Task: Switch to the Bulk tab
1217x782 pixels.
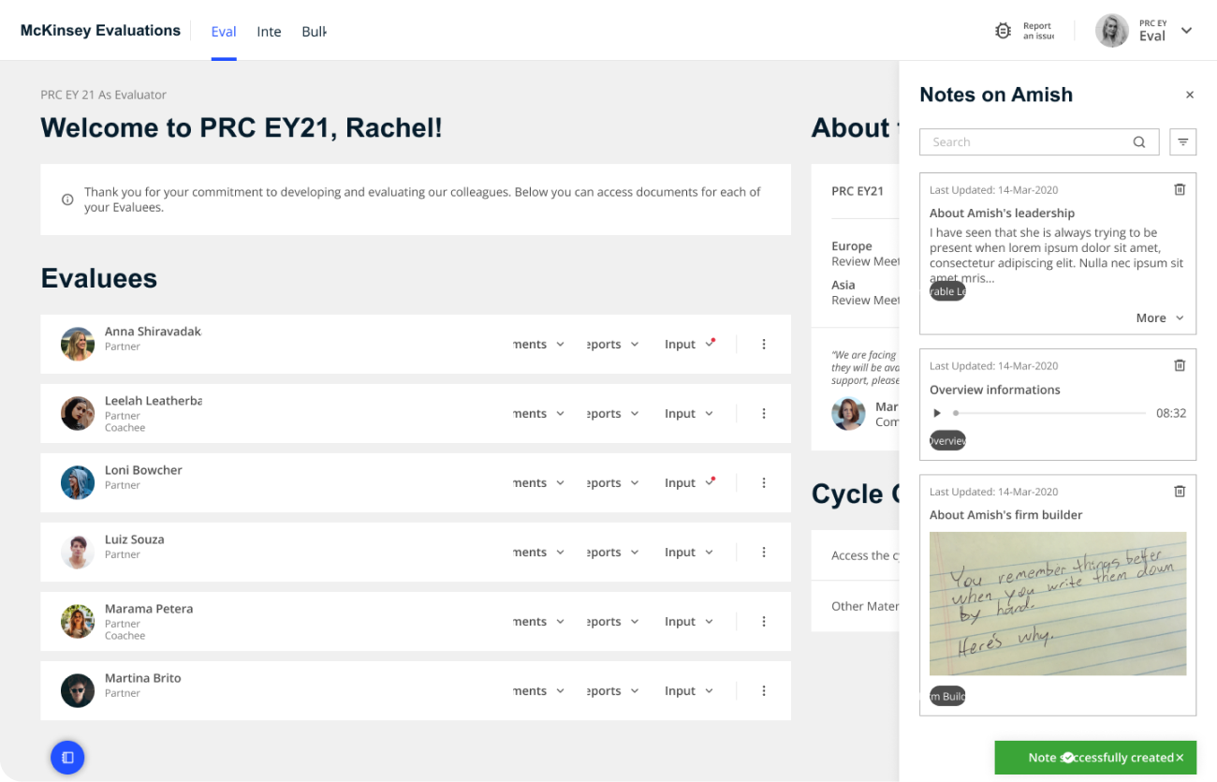Action: [x=314, y=32]
